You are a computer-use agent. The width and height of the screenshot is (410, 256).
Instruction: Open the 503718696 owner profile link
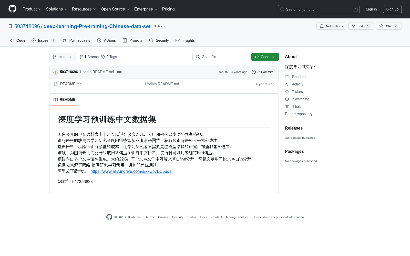(x=27, y=26)
